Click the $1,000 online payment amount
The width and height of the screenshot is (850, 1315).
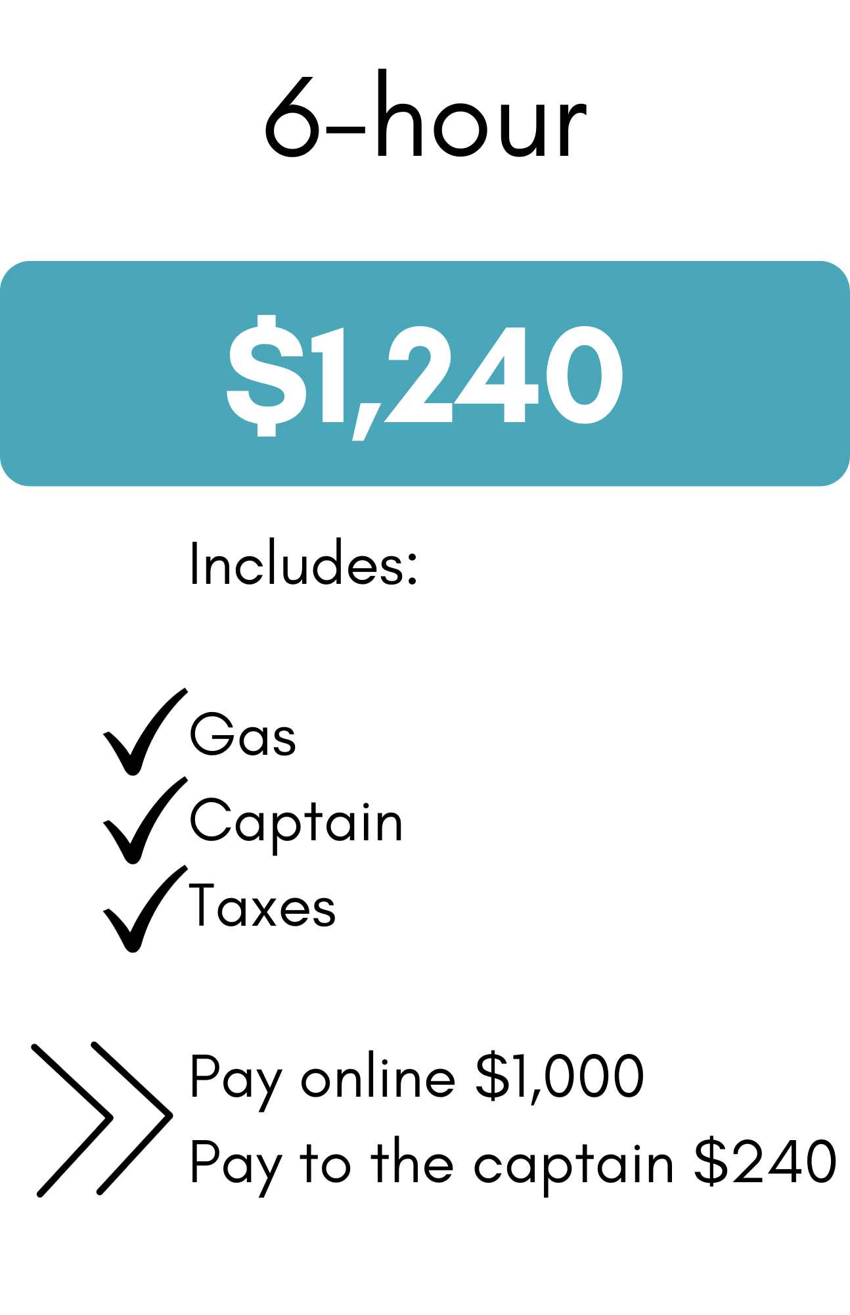(559, 1077)
